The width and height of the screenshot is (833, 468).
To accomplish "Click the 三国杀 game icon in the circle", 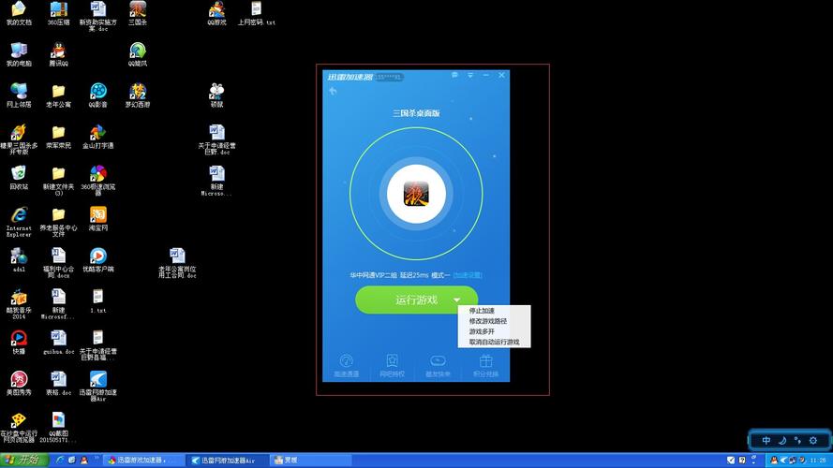I will pyautogui.click(x=416, y=194).
